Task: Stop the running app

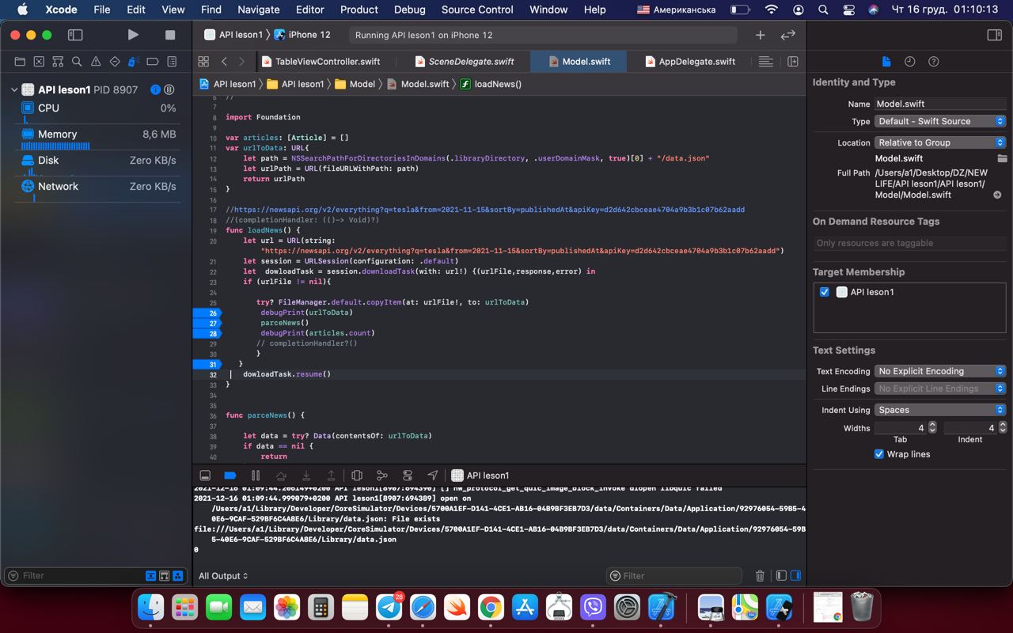Action: [169, 35]
